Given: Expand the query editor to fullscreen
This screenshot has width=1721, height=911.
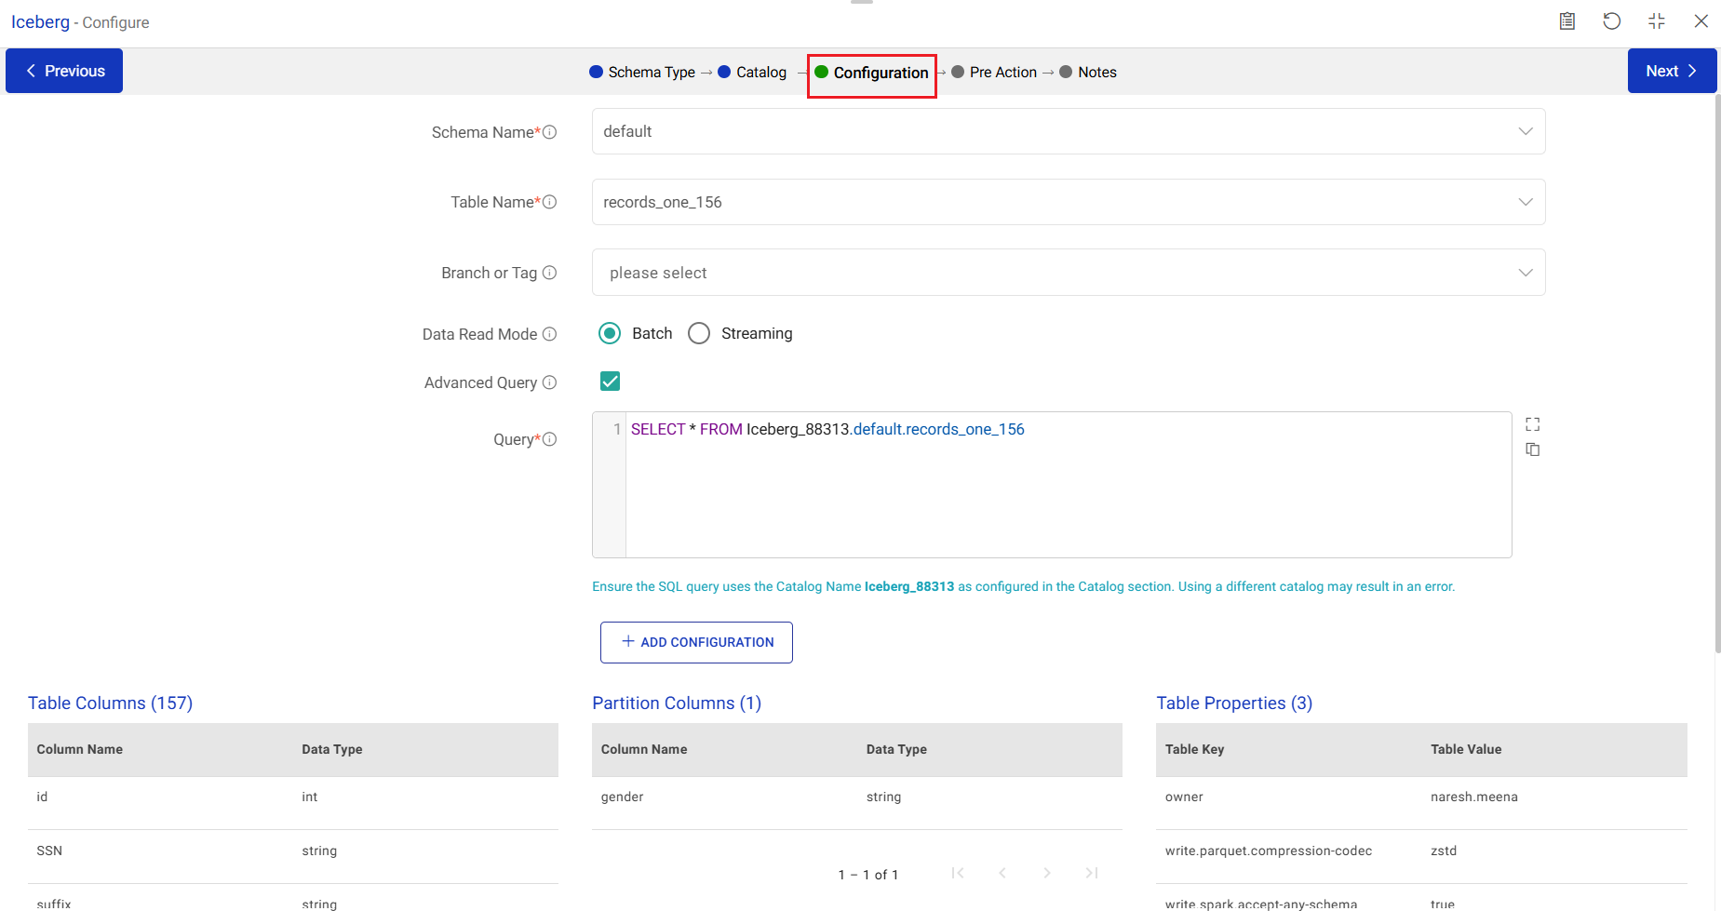Looking at the screenshot, I should pos(1533,424).
